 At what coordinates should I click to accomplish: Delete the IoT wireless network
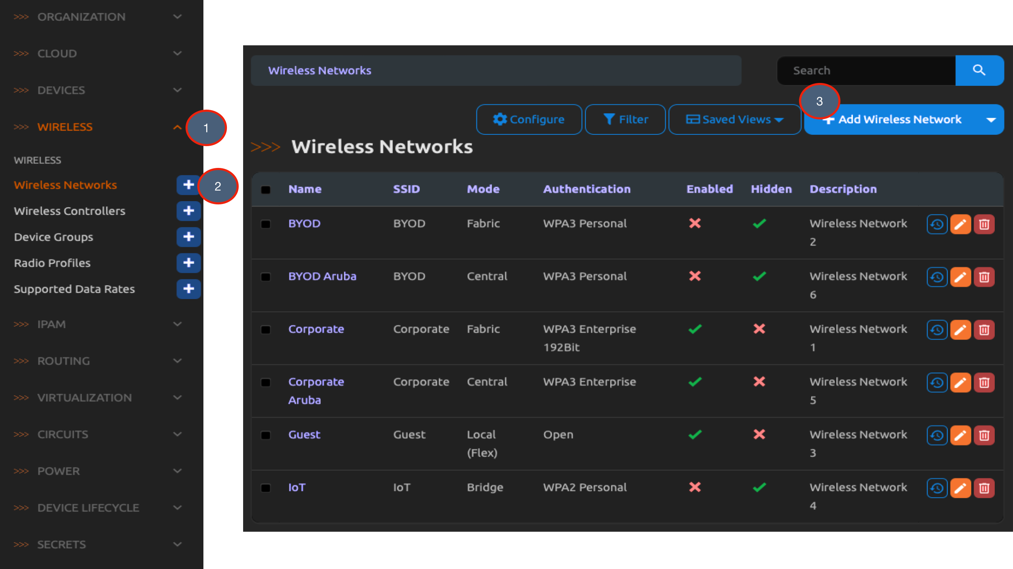(x=985, y=488)
